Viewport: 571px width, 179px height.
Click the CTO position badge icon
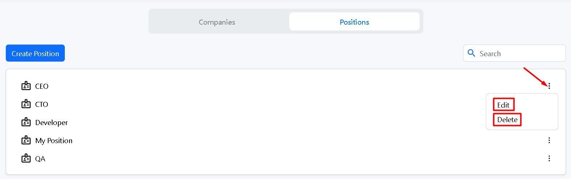(x=26, y=104)
